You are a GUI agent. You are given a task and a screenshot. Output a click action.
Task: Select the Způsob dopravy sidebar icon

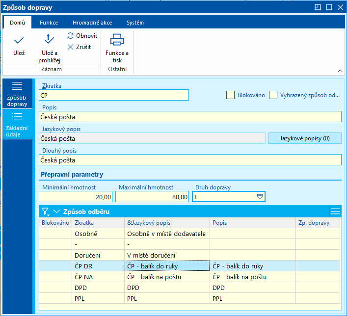tap(17, 86)
